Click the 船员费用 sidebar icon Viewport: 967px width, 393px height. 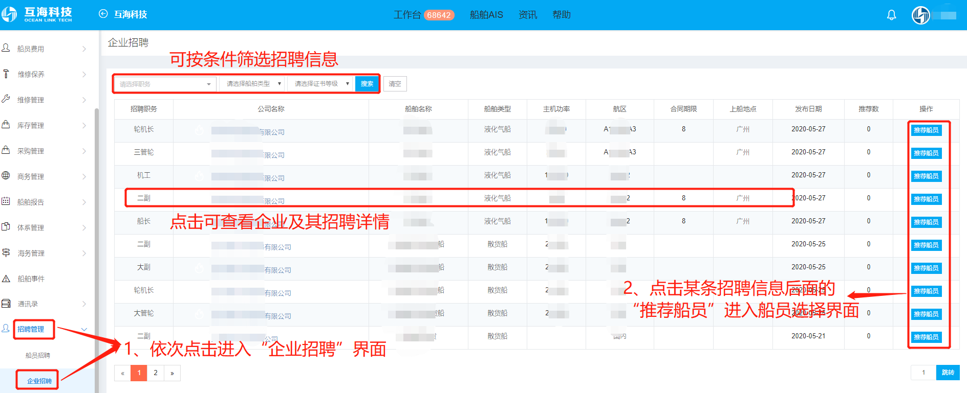click(x=6, y=48)
